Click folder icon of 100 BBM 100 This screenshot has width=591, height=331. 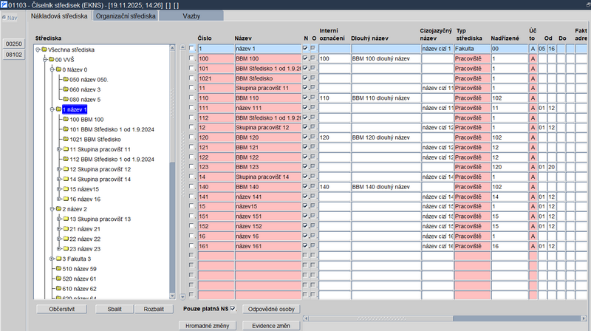66,119
